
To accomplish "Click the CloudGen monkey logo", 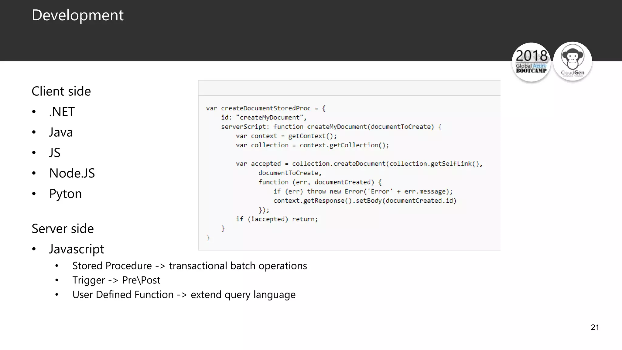I will click(572, 62).
